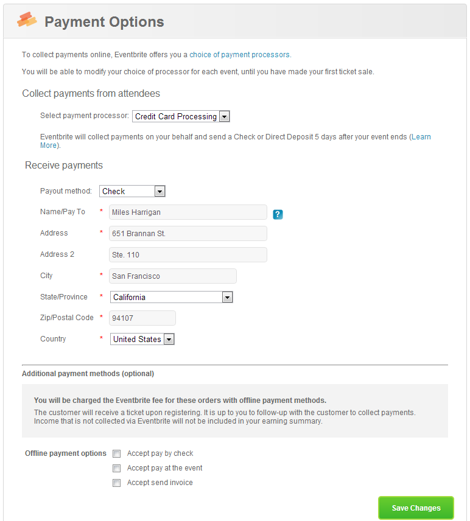Open the State/Province California dropdown
The width and height of the screenshot is (470, 521).
(172, 297)
